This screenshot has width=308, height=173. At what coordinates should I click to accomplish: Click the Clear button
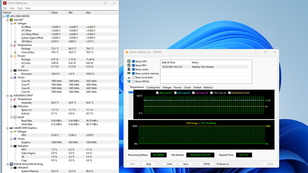tap(170, 164)
